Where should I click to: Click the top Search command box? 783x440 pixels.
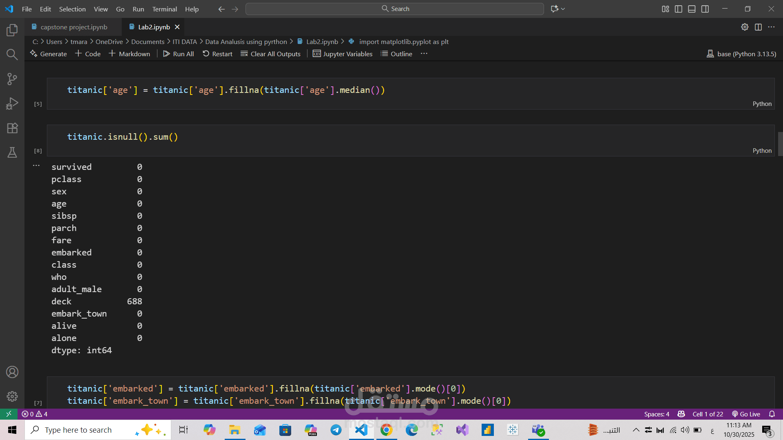pyautogui.click(x=394, y=9)
